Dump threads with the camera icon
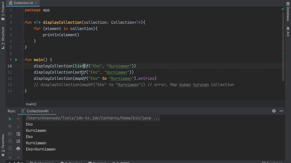Viewport: 291px width, 163px height. [x=10, y=134]
